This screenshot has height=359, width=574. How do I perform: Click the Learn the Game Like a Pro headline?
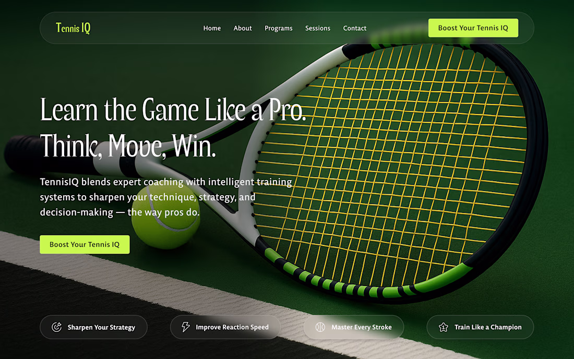[173, 110]
